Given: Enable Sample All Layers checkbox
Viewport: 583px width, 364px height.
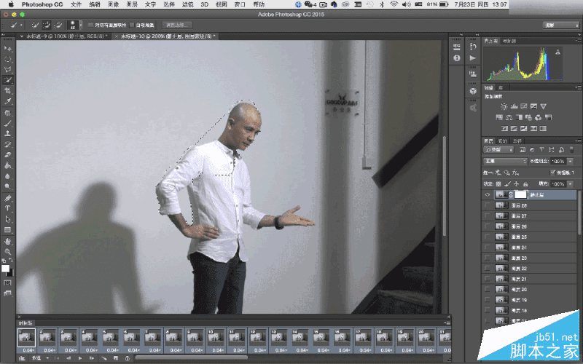Looking at the screenshot, I should click(x=90, y=25).
